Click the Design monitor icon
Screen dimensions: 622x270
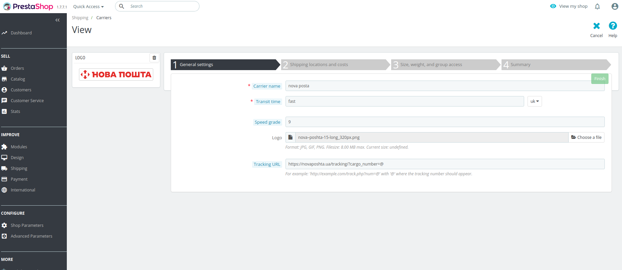[x=4, y=158]
